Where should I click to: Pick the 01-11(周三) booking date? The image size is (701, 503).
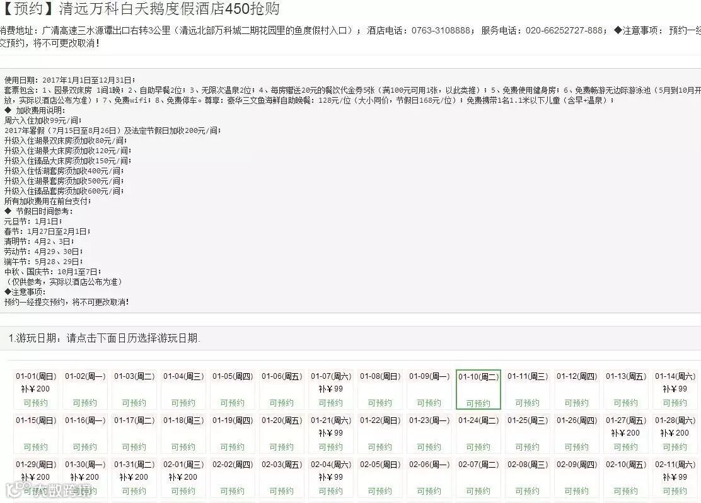click(x=528, y=390)
